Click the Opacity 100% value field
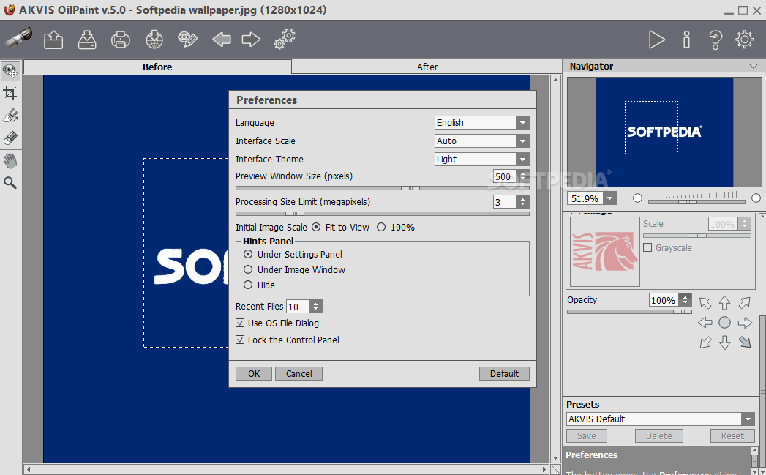Screen dimensions: 766x475 point(664,300)
